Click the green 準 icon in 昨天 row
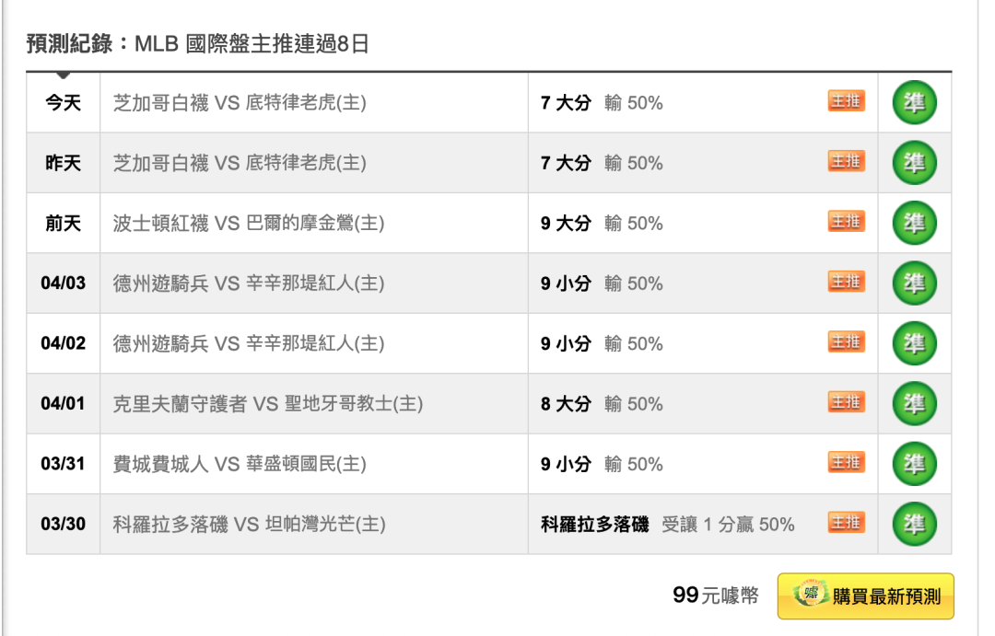The width and height of the screenshot is (995, 636). [914, 163]
